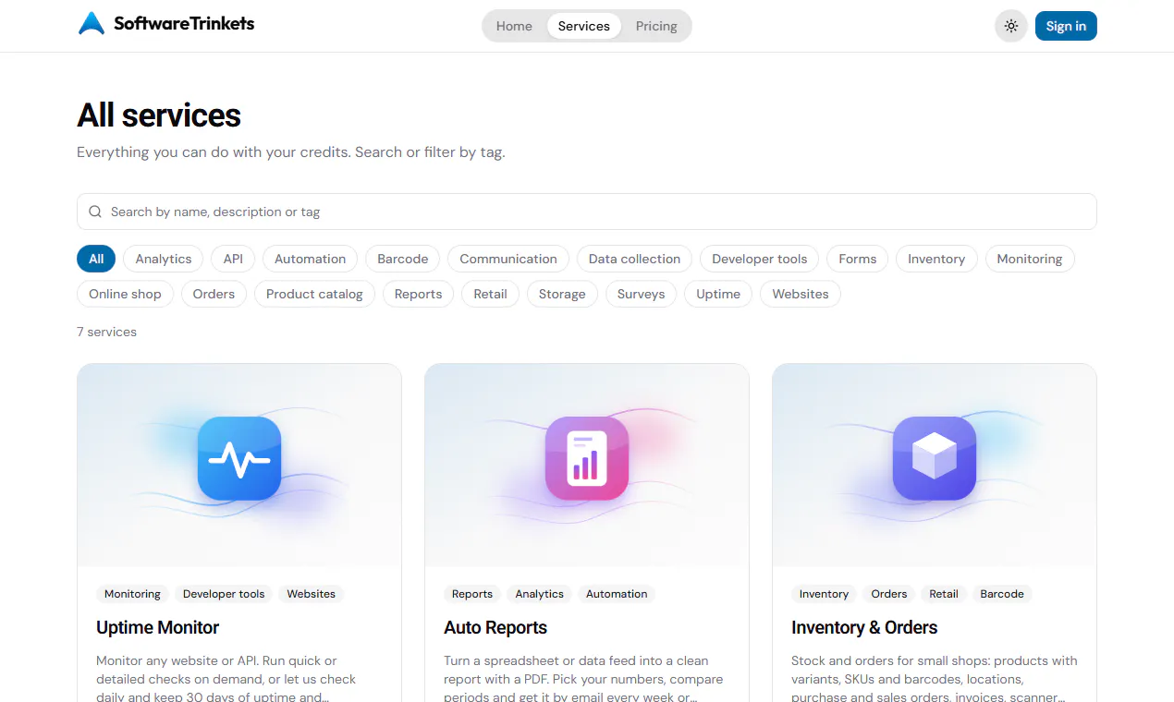Click the Barcode tag on Inventory & Orders card

coord(1002,594)
